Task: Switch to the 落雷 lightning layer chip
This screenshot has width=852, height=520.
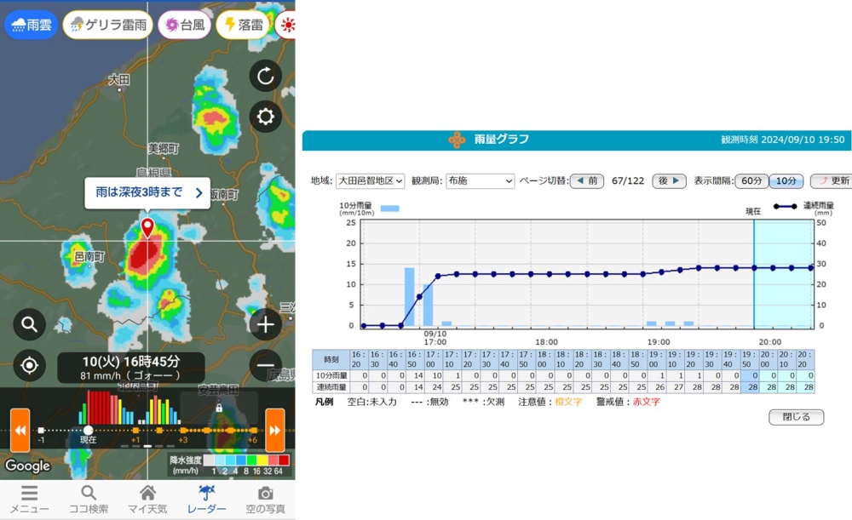Action: tap(243, 25)
